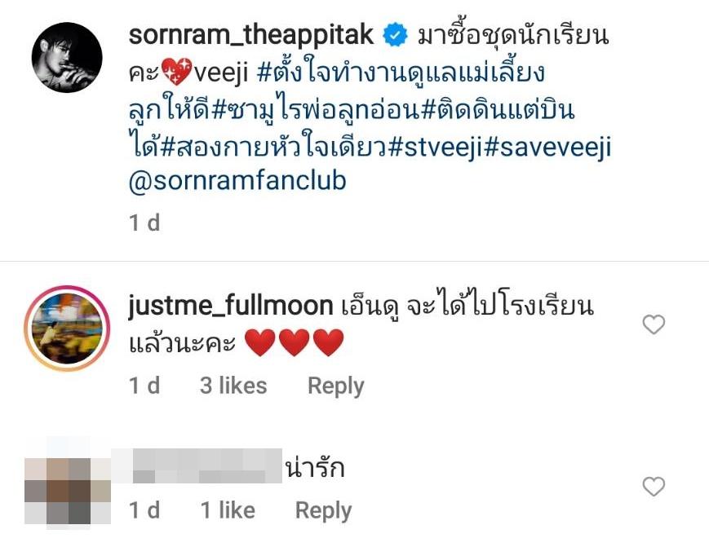Viewport: 709px width, 547px height.
Task: Open the #สองกายหัวใจเดียว hashtag
Action: pyautogui.click(x=273, y=145)
